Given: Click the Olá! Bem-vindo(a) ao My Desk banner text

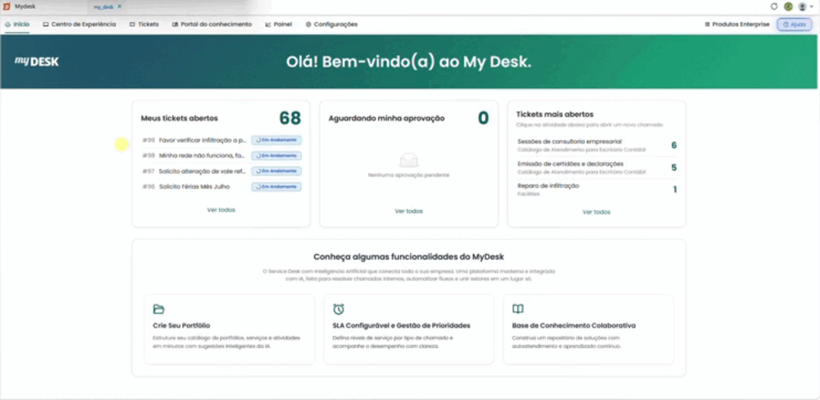Looking at the screenshot, I should click(408, 61).
